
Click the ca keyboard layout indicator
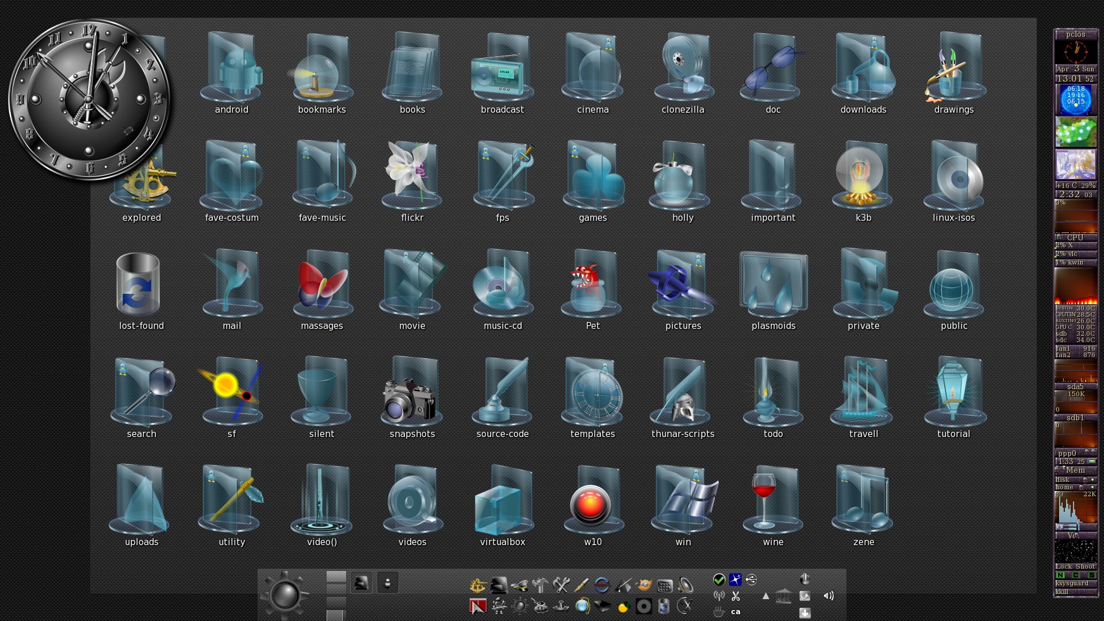(x=735, y=612)
